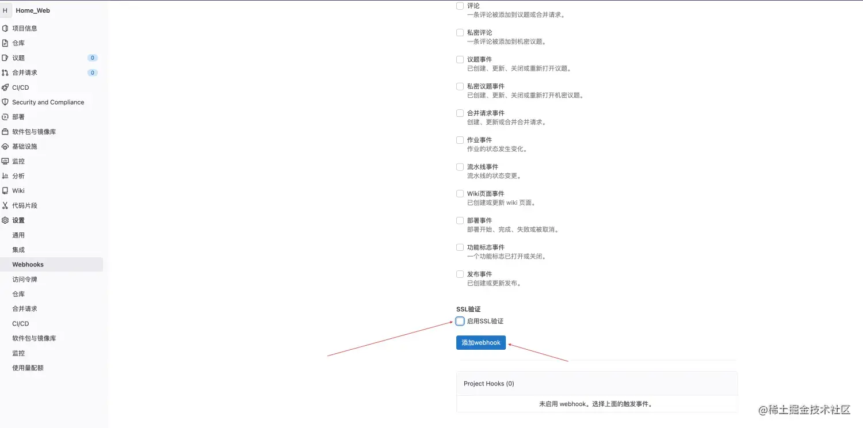Image resolution: width=863 pixels, height=428 pixels.
Task: Click the Security and Compliance shield icon
Action: coord(5,102)
